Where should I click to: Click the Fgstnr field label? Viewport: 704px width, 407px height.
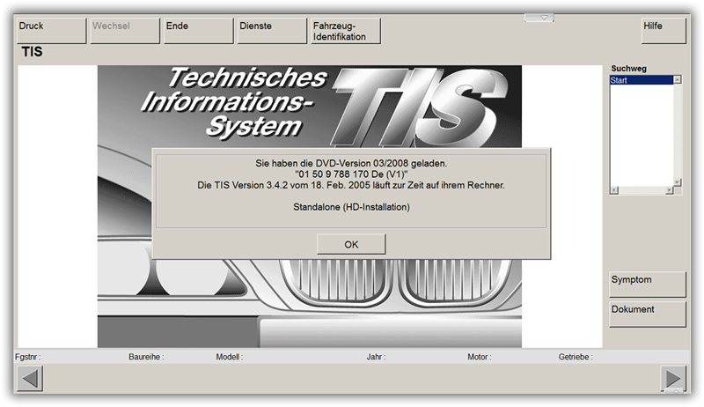(28, 357)
